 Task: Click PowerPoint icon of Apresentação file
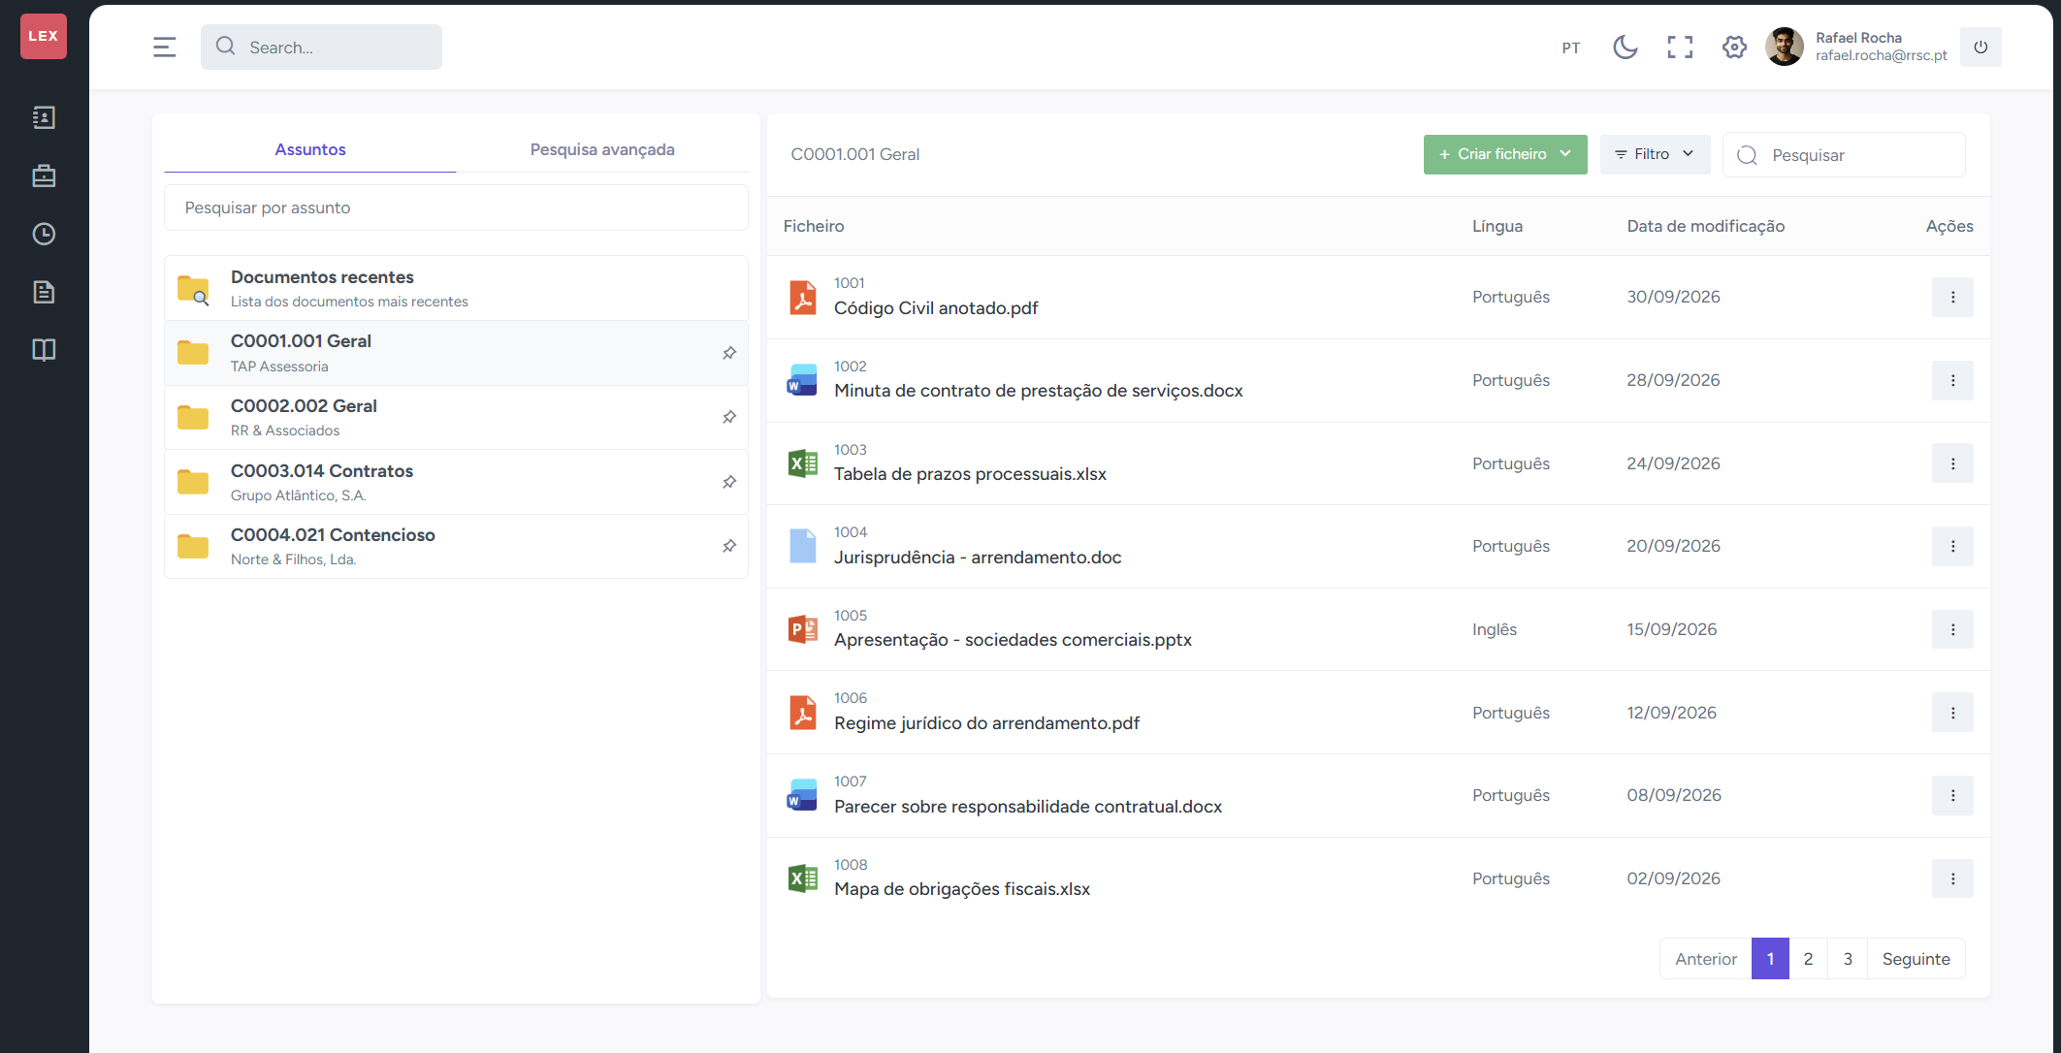point(802,629)
